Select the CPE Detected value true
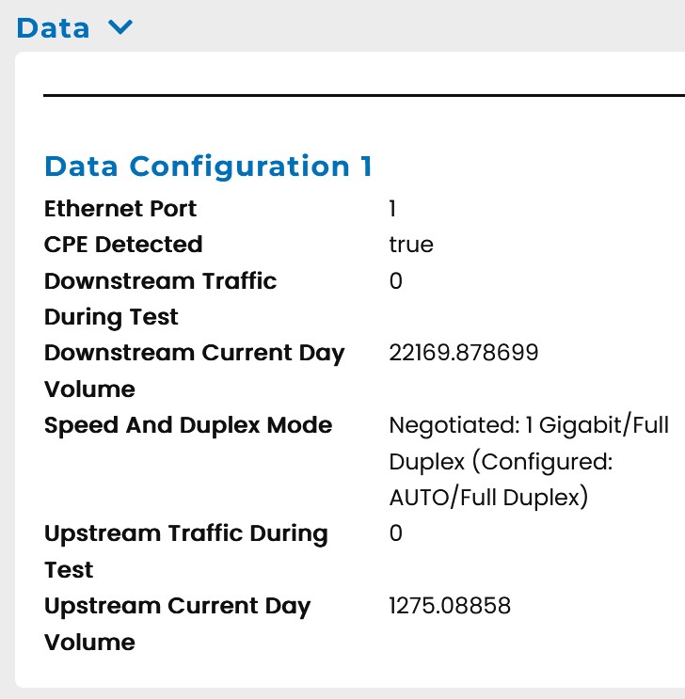The width and height of the screenshot is (685, 699). pos(411,245)
